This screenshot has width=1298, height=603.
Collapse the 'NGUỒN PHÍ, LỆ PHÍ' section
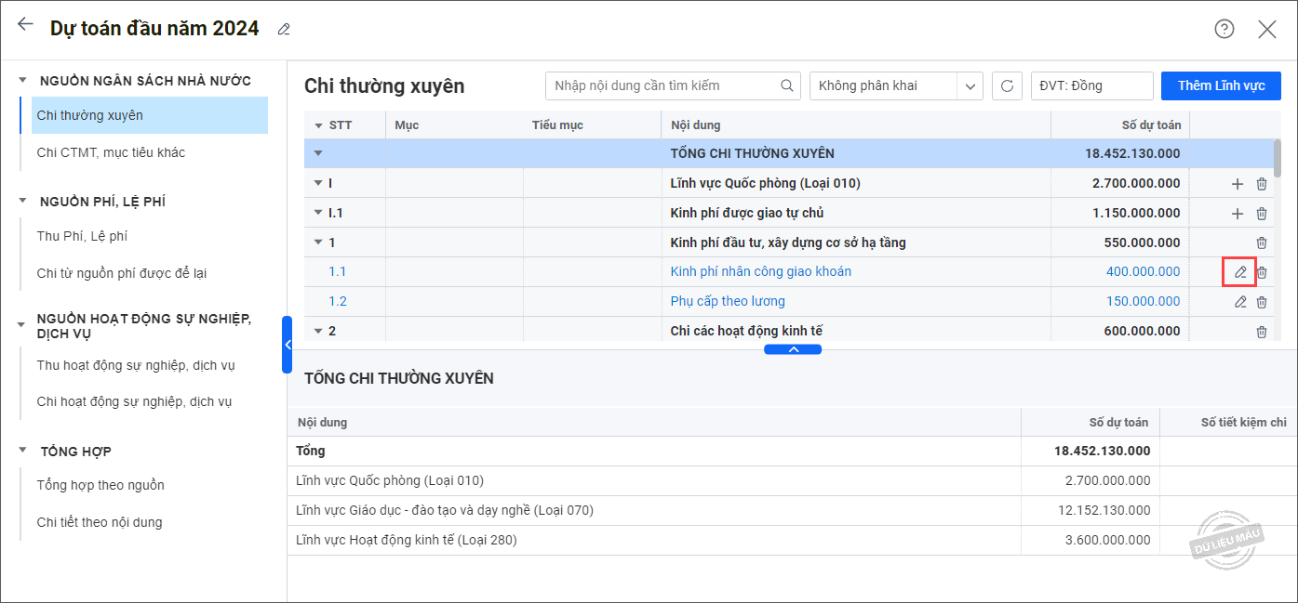coord(22,202)
